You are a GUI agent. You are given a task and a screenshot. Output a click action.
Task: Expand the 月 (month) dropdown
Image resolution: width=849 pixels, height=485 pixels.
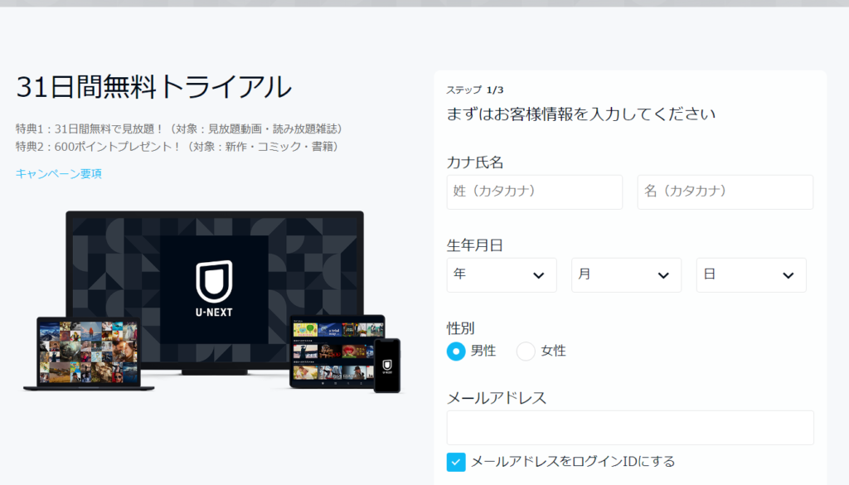[x=626, y=275]
